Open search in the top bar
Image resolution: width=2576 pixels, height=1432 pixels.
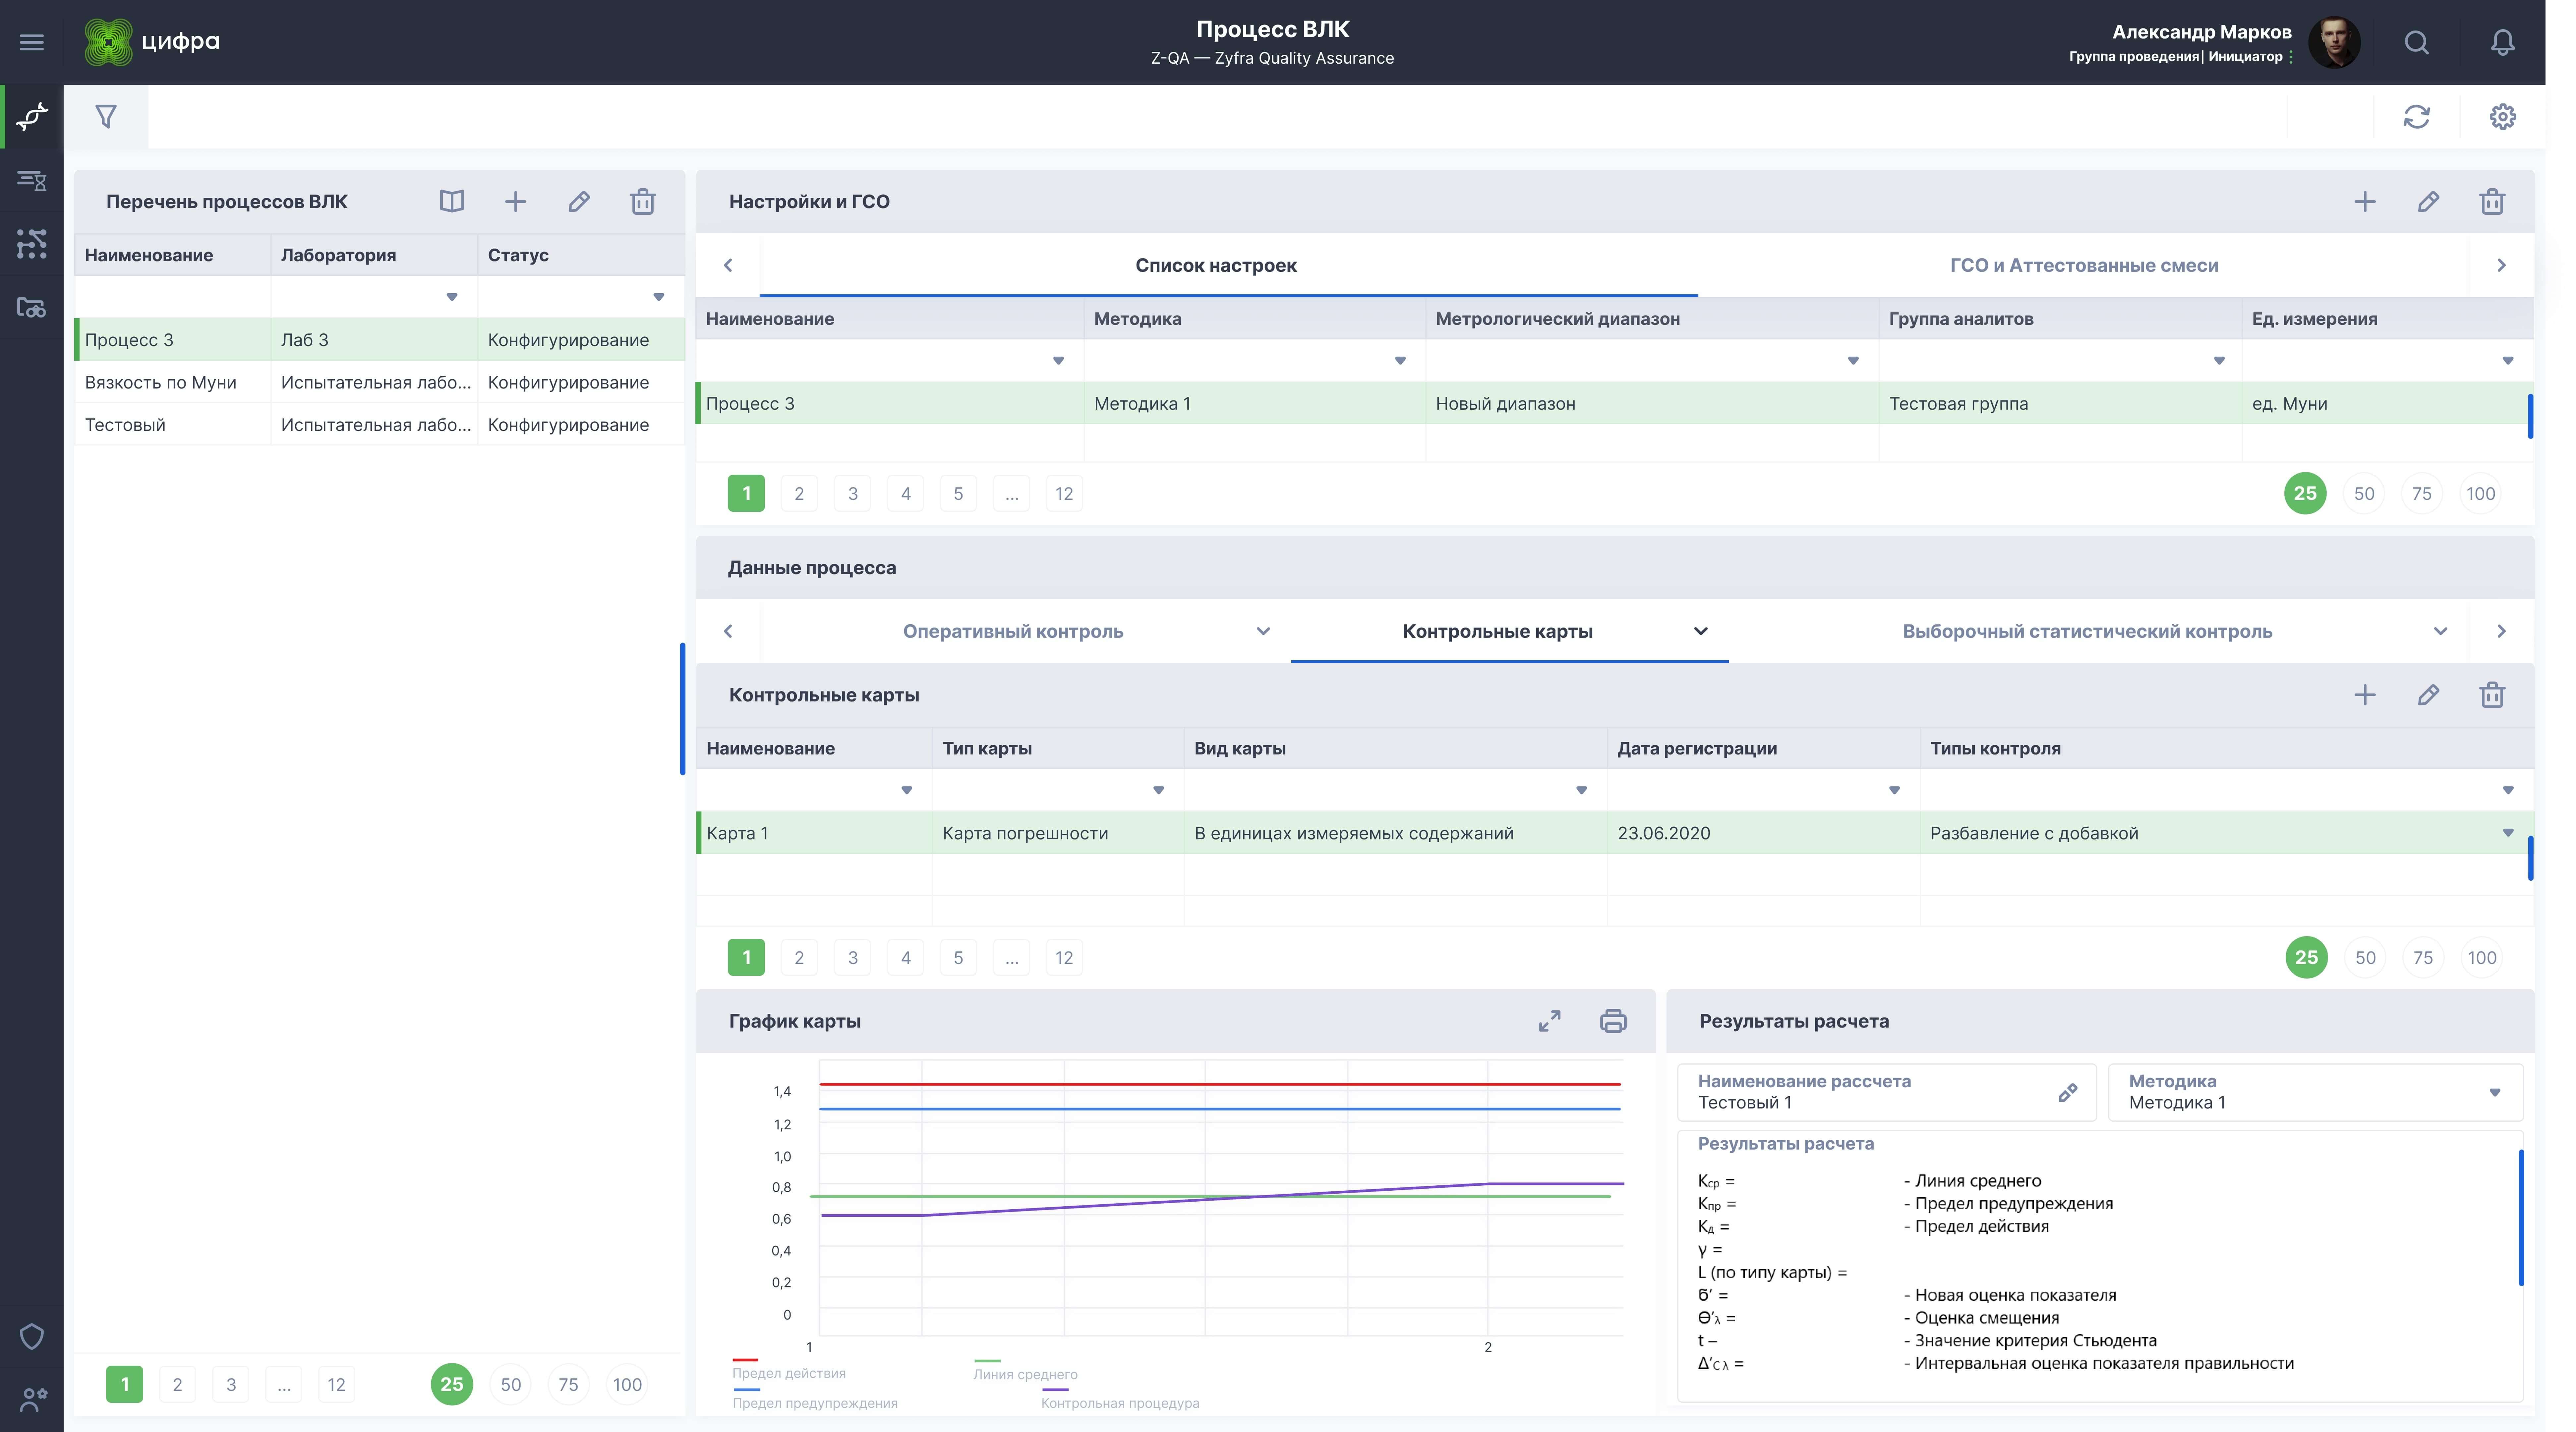tap(2417, 42)
